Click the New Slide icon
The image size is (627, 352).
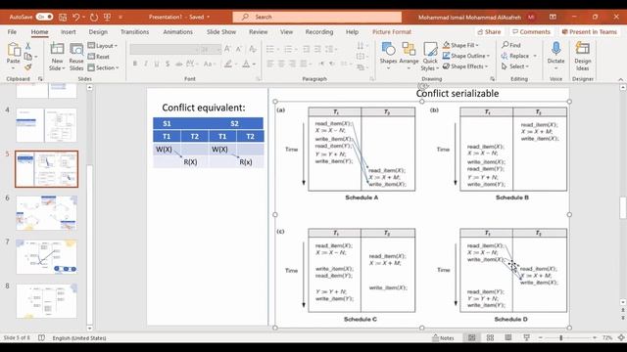pos(57,50)
